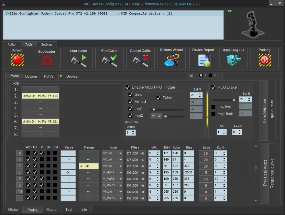Disable the Enable MCG PRO Trigger checkbox
This screenshot has width=285, height=215.
128,87
